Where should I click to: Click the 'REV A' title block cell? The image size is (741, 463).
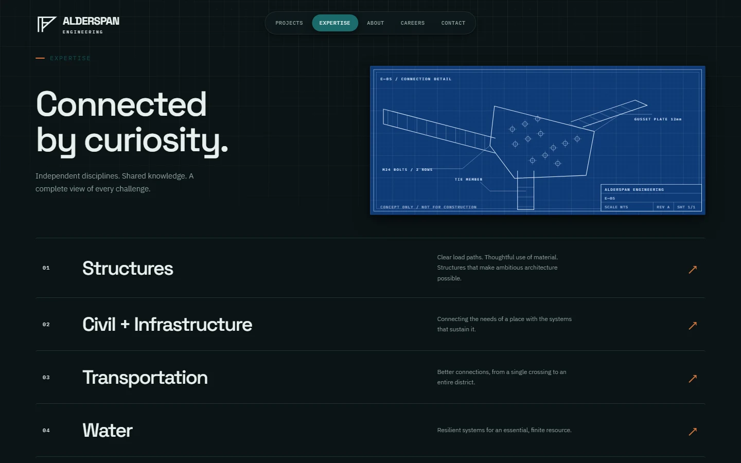coord(663,207)
